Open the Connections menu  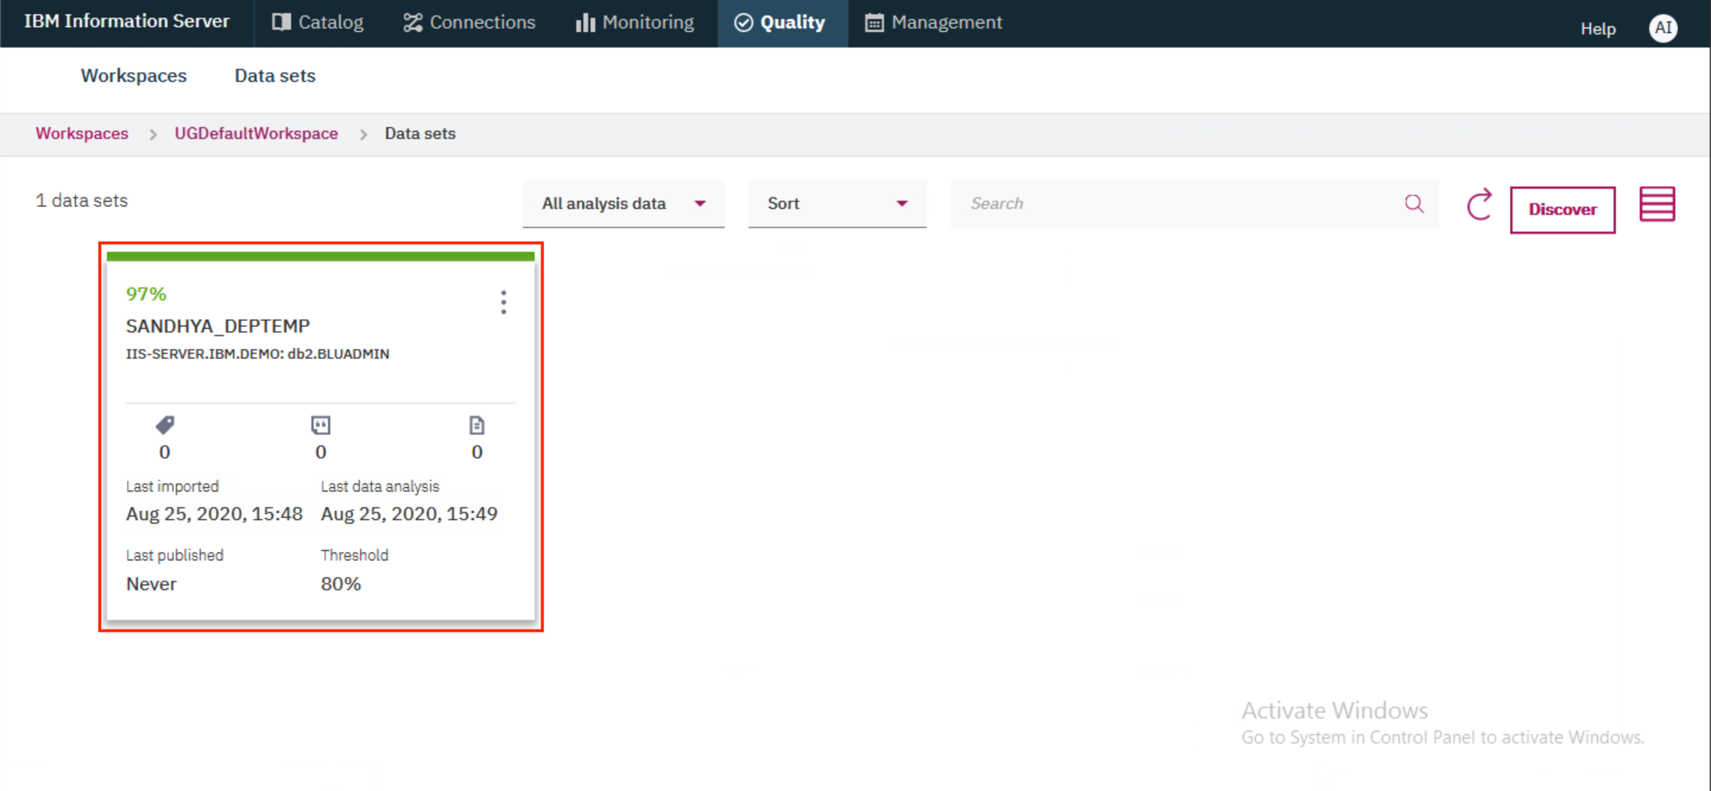pyautogui.click(x=469, y=23)
